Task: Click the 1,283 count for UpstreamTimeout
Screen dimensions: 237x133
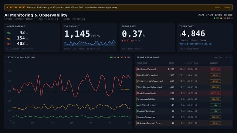Action: pyautogui.click(x=171, y=69)
